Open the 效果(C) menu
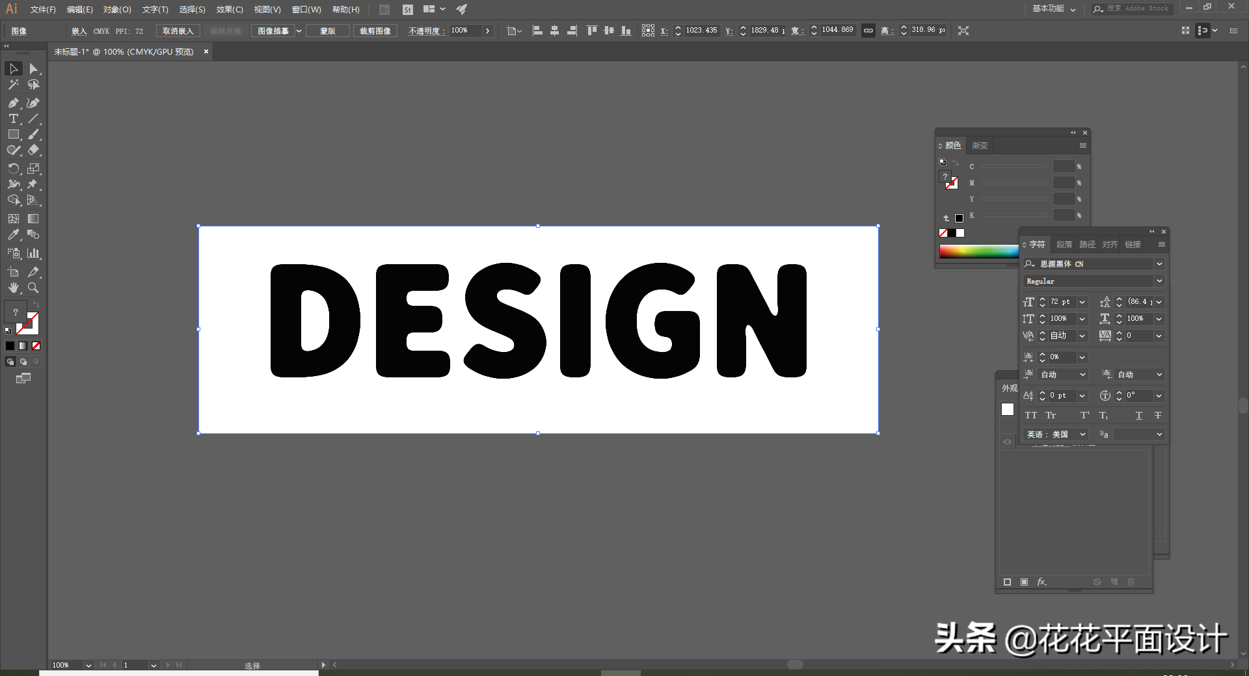Image resolution: width=1249 pixels, height=676 pixels. (230, 10)
